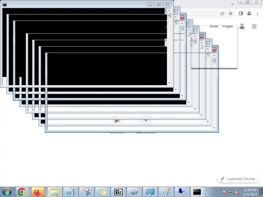Open Firefox from the taskbar
Viewport: 263px width, 197px height.
pyautogui.click(x=38, y=192)
